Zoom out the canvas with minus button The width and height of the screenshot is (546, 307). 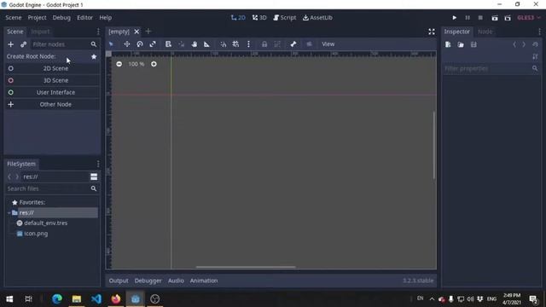(119, 64)
